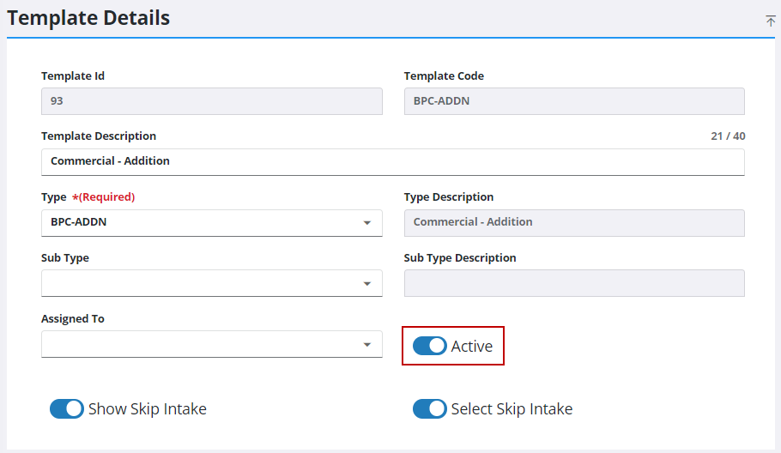Collapse the Template Details section arrow icon
This screenshot has width=781, height=453.
[x=770, y=21]
